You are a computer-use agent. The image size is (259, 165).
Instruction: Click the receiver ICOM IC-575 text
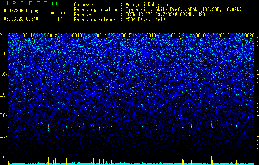click(166, 14)
